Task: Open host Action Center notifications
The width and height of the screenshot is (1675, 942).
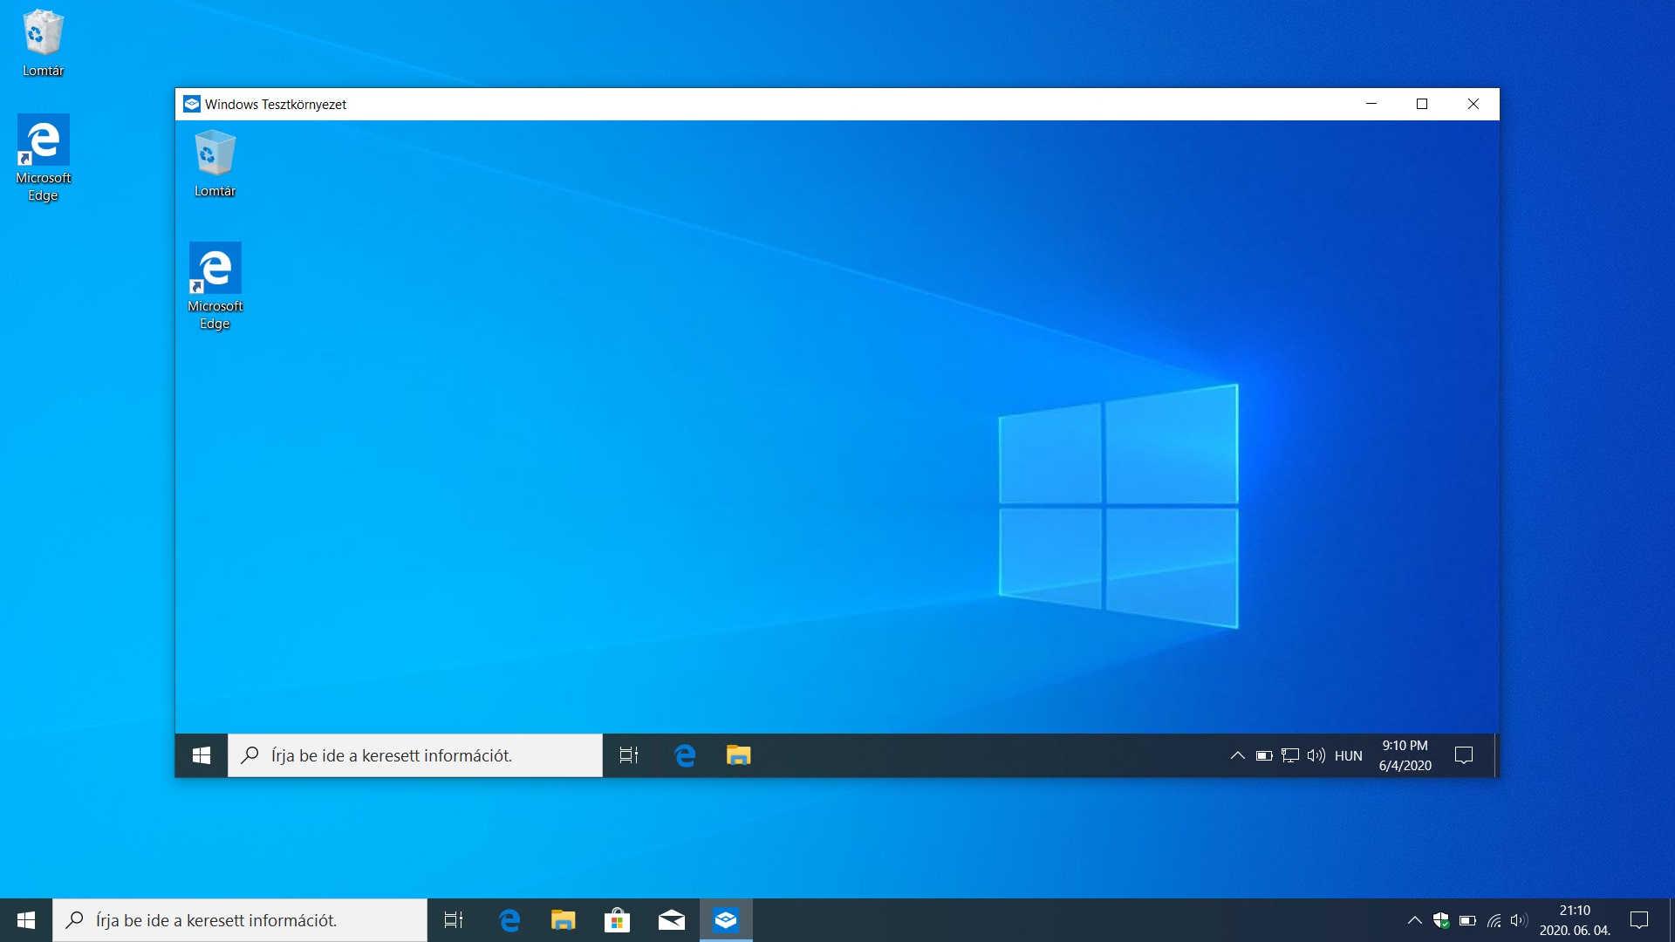Action: tap(1639, 920)
